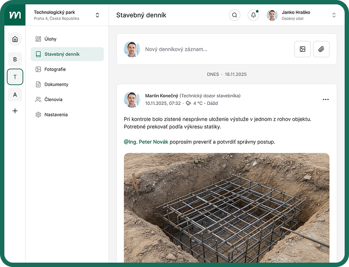
Task: Click the Stavebný denník page title
Action: coord(141,15)
